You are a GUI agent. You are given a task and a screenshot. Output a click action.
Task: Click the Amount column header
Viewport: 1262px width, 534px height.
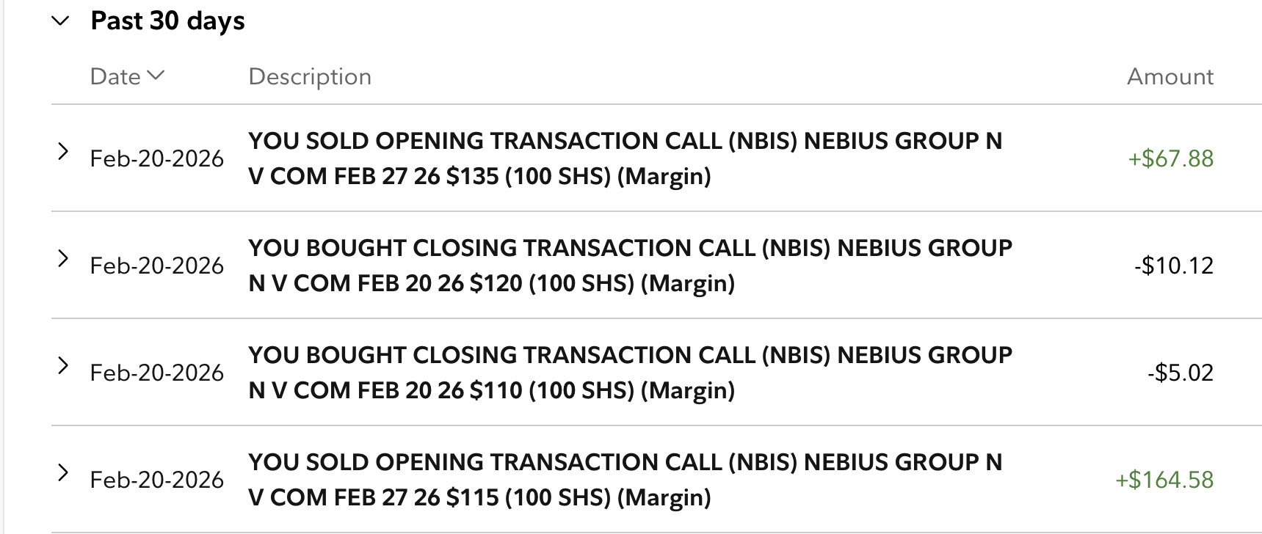pos(1169,76)
